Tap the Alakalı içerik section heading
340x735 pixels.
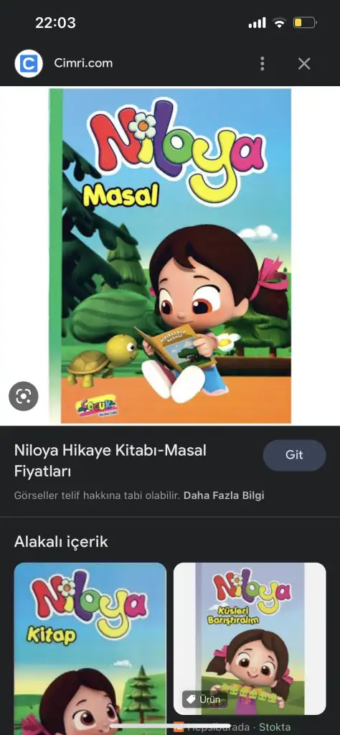pos(61,542)
